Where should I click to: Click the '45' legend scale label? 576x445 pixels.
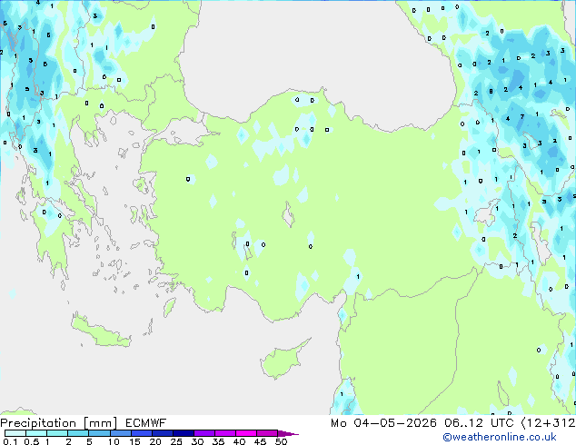261,441
